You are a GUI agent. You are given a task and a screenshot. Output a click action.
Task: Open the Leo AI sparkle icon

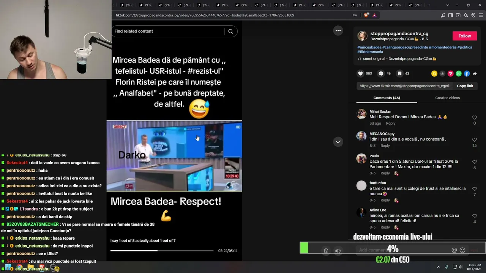click(x=465, y=15)
